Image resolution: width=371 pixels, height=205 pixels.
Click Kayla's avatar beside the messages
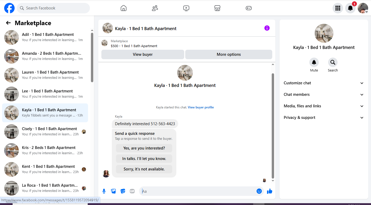click(106, 174)
